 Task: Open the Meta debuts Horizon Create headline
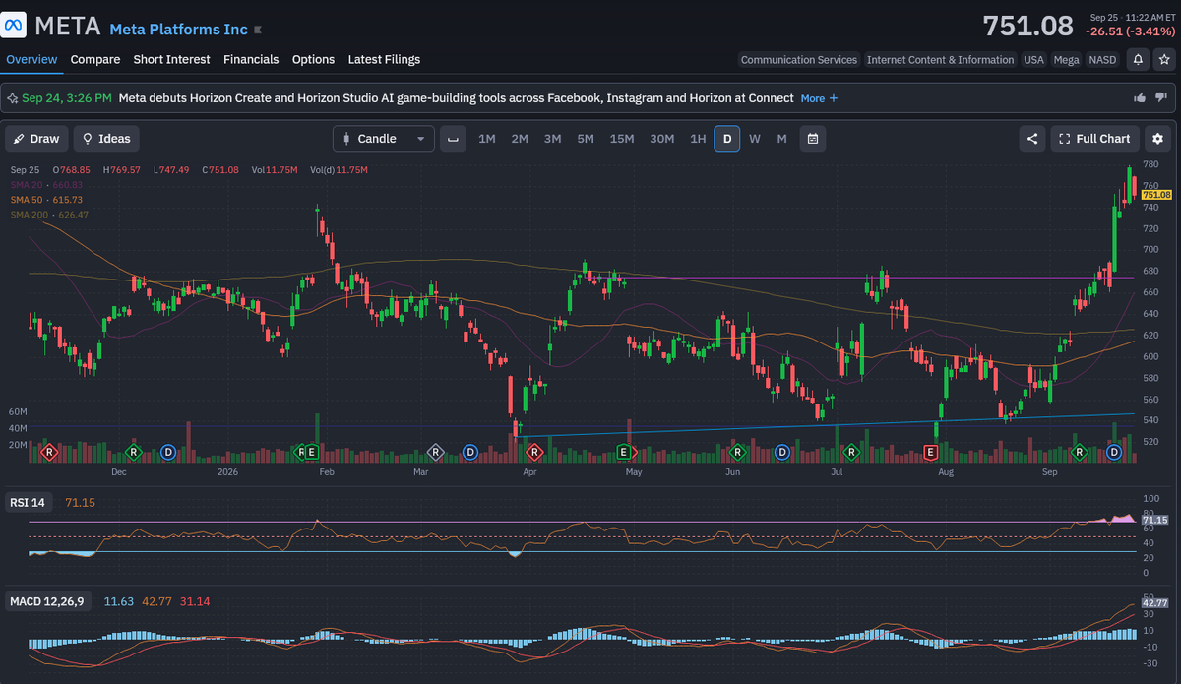point(456,98)
